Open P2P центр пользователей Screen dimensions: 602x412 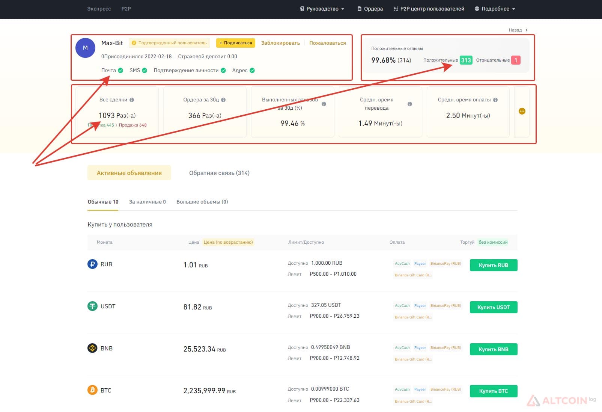pyautogui.click(x=429, y=9)
